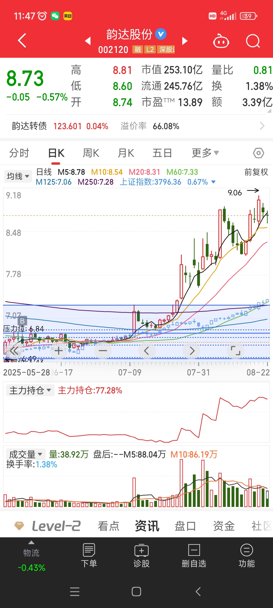Switch to next stock with right triangle

pyautogui.click(x=185, y=41)
